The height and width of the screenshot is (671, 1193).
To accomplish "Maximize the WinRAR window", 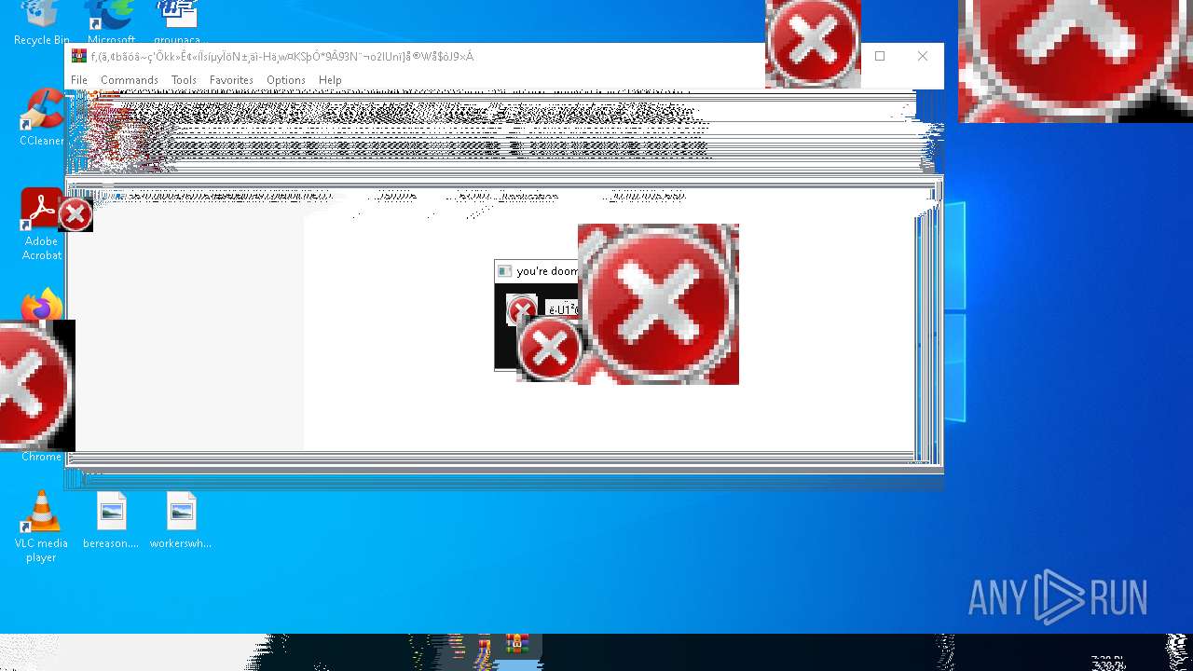I will pos(880,56).
